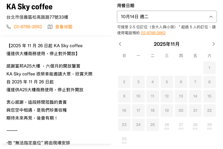
Task: Choose November 10 in the calendar
Action: (138, 96)
